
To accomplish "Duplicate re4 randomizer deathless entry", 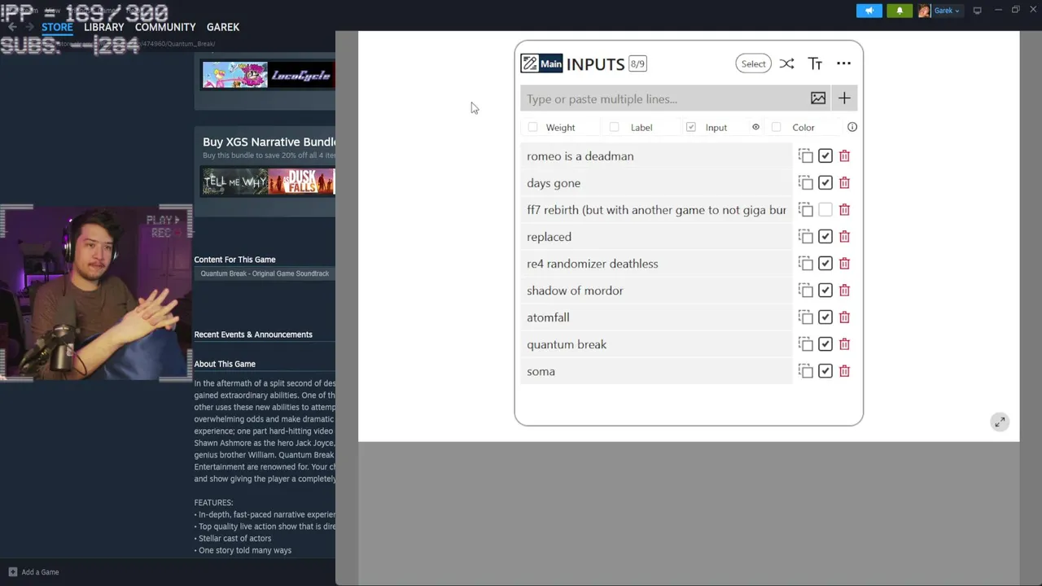I will pos(806,263).
